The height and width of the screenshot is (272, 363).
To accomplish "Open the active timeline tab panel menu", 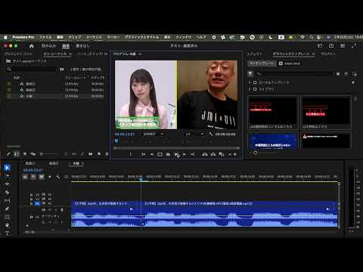I will pos(82,163).
